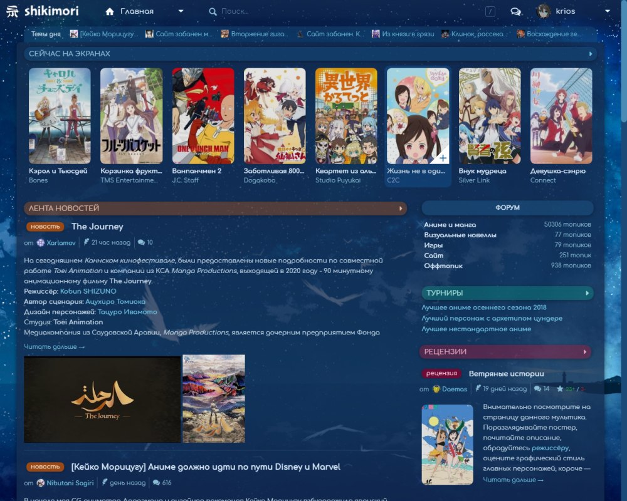Click the comments icon with 10 comments
The width and height of the screenshot is (627, 501).
point(141,242)
